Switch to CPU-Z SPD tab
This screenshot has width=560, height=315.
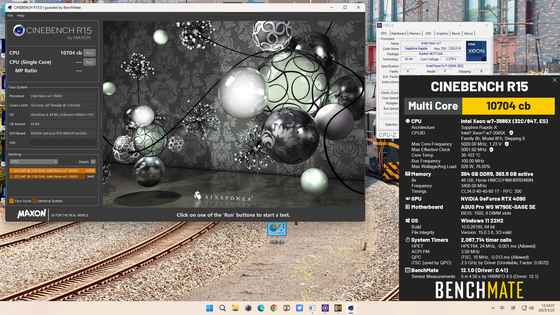[428, 34]
